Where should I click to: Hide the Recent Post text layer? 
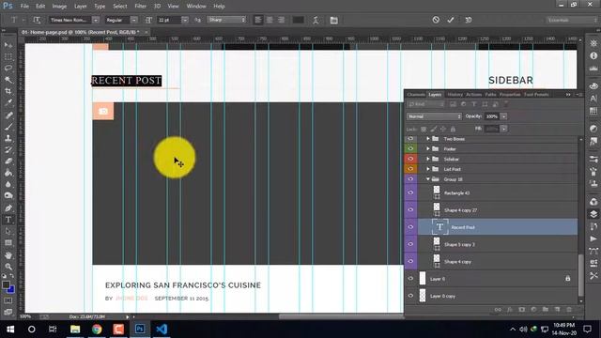pos(410,227)
